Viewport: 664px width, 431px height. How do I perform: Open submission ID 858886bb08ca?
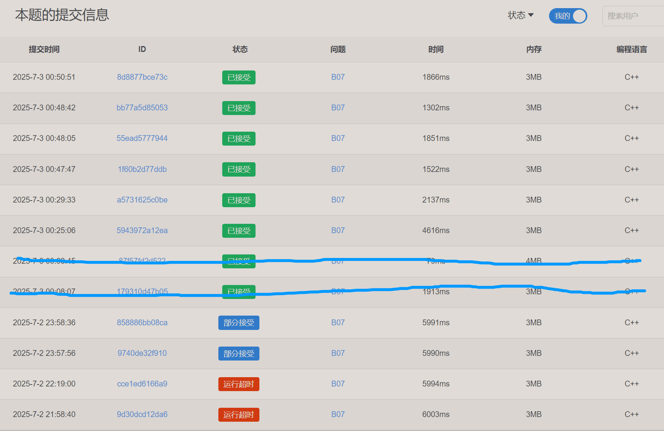coord(142,323)
